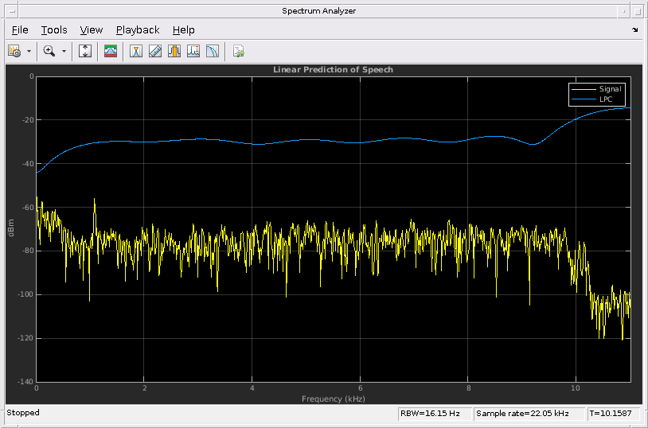Open the View menu
648x428 pixels.
click(92, 30)
